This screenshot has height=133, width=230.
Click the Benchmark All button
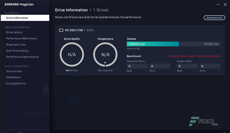tap(214, 18)
